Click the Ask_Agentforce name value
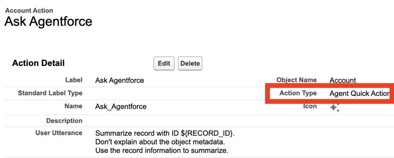This screenshot has width=394, height=158. tap(121, 107)
